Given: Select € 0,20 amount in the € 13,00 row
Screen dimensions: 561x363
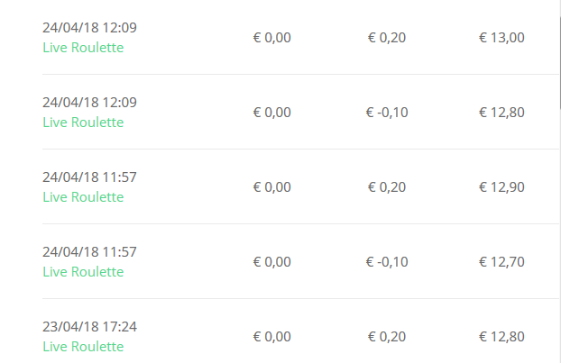Looking at the screenshot, I should pos(387,38).
